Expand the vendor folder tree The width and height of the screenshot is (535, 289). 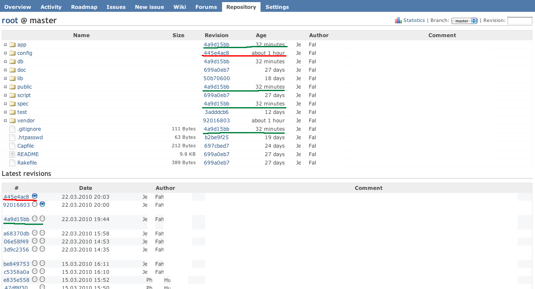point(5,121)
